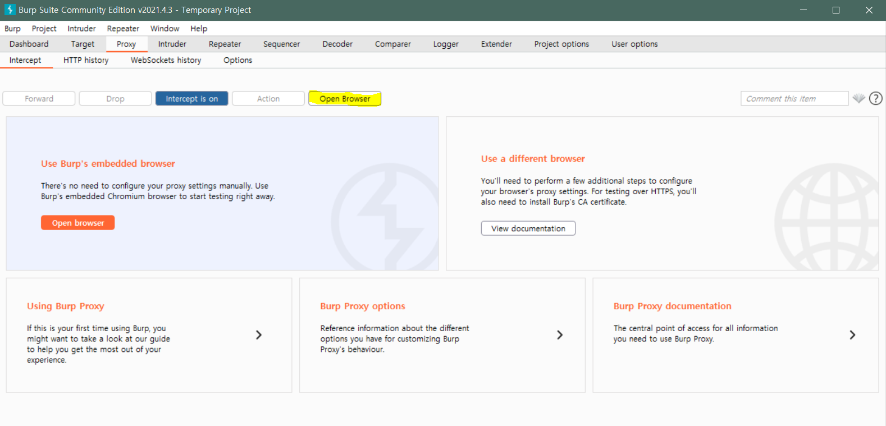Click the highlighted Open Browser toolbar button
The image size is (886, 426).
[345, 98]
